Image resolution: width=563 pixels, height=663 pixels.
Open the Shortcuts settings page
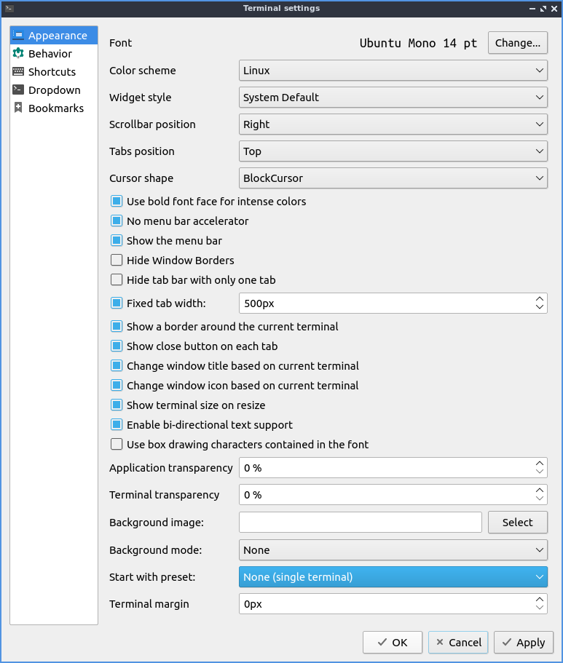pos(52,72)
